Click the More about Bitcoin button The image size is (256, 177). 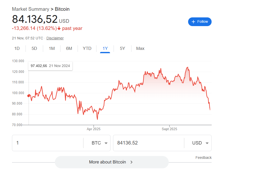point(112,162)
